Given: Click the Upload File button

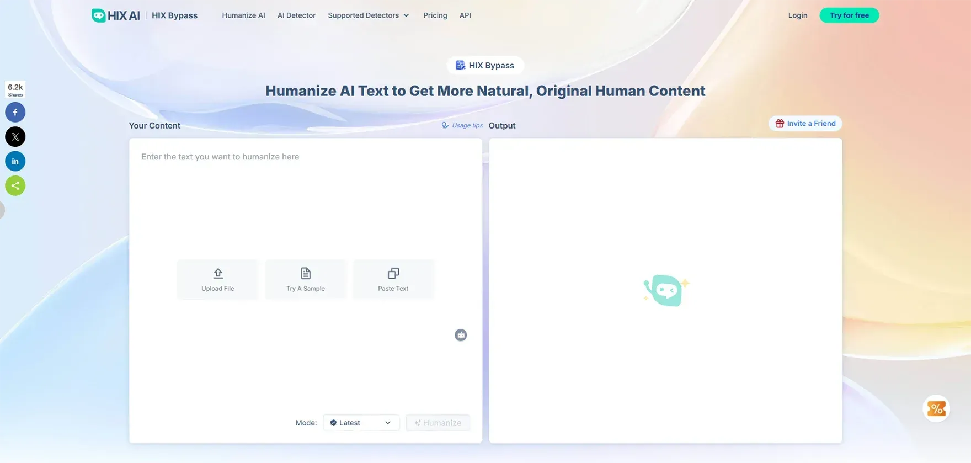Looking at the screenshot, I should (x=218, y=279).
